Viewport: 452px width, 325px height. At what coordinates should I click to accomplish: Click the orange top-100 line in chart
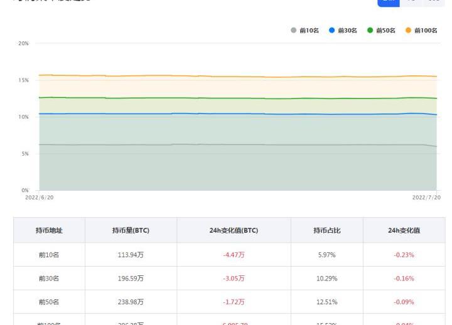pyautogui.click(x=238, y=77)
